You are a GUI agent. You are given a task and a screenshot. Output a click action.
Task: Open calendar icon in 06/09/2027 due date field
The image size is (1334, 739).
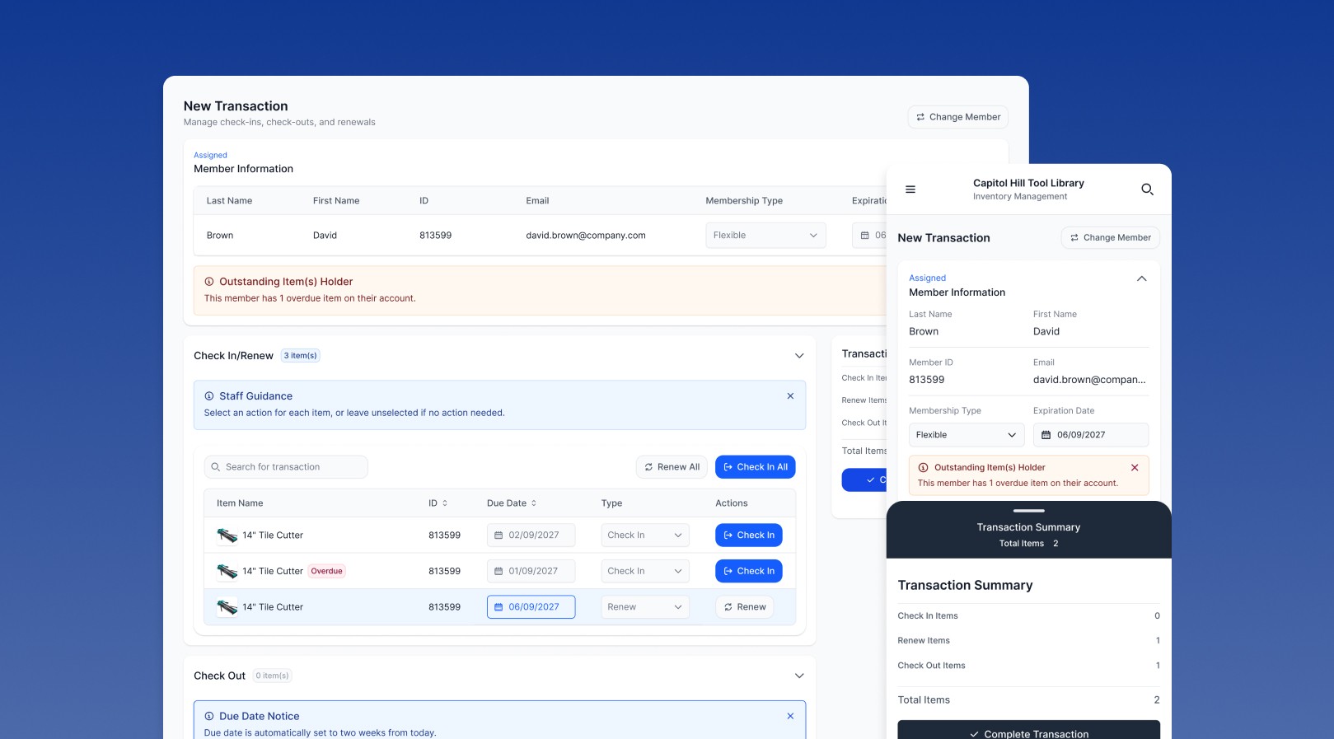[x=498, y=607]
